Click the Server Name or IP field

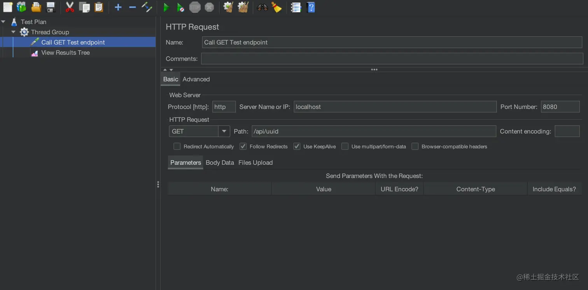tap(395, 107)
